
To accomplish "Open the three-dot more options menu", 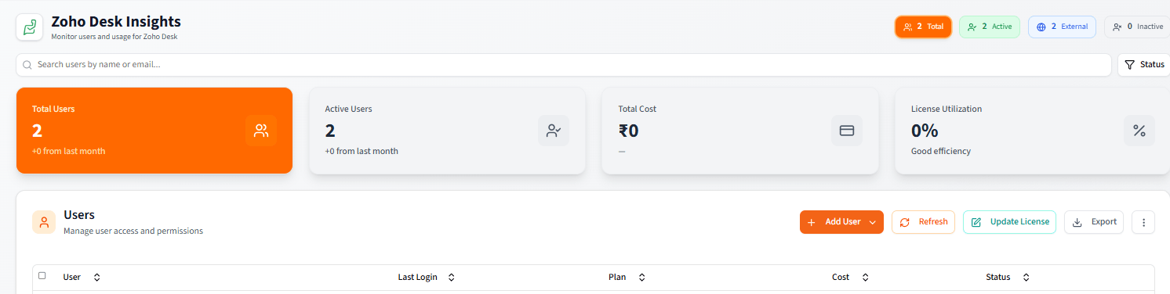I will [x=1143, y=222].
